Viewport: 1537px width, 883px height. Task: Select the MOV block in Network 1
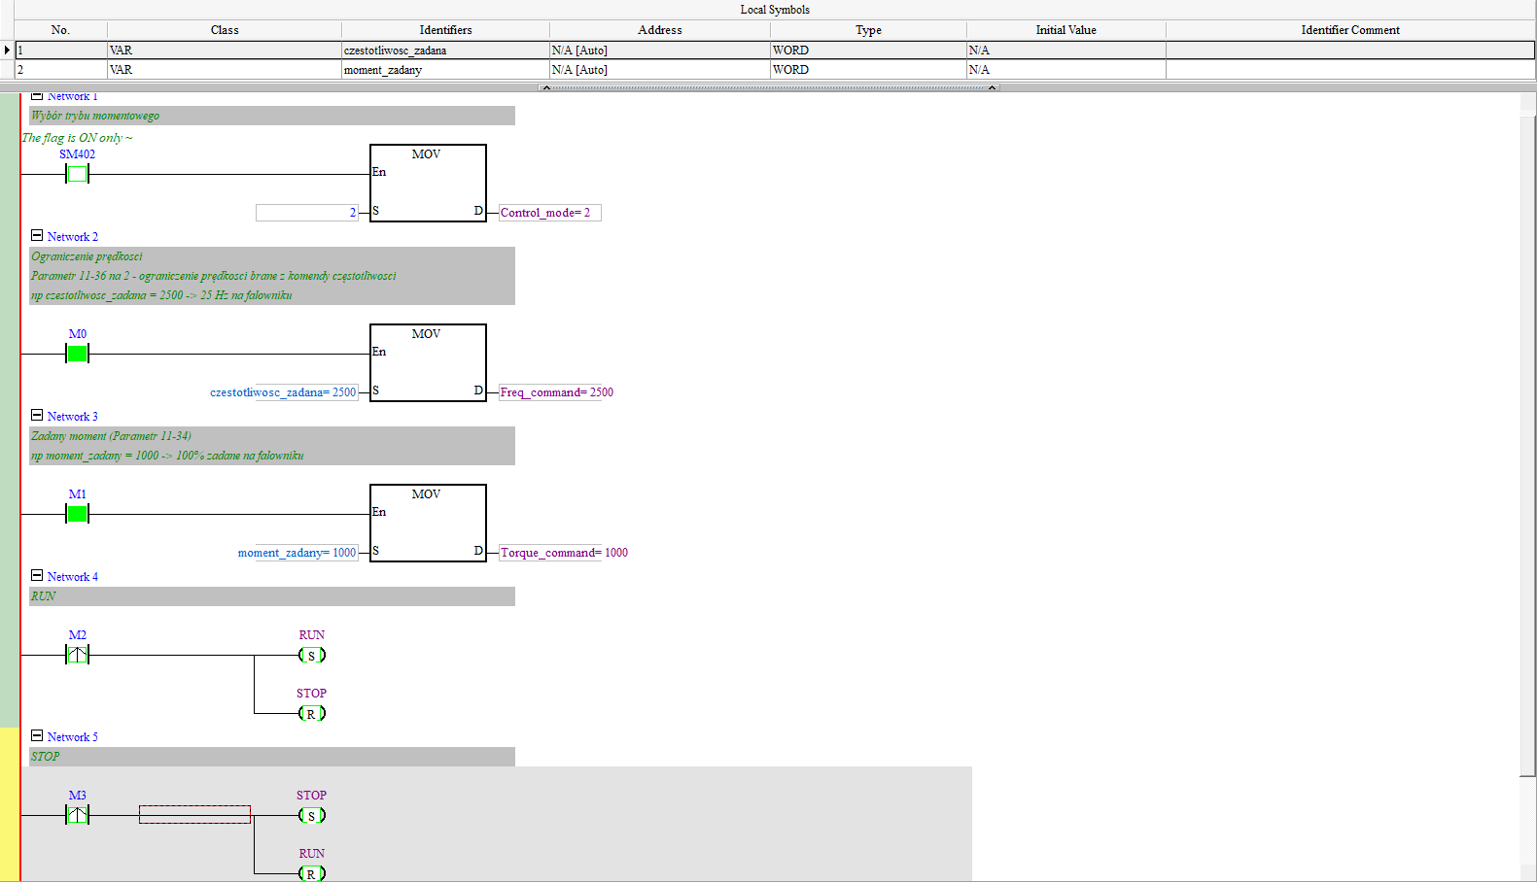pos(428,184)
